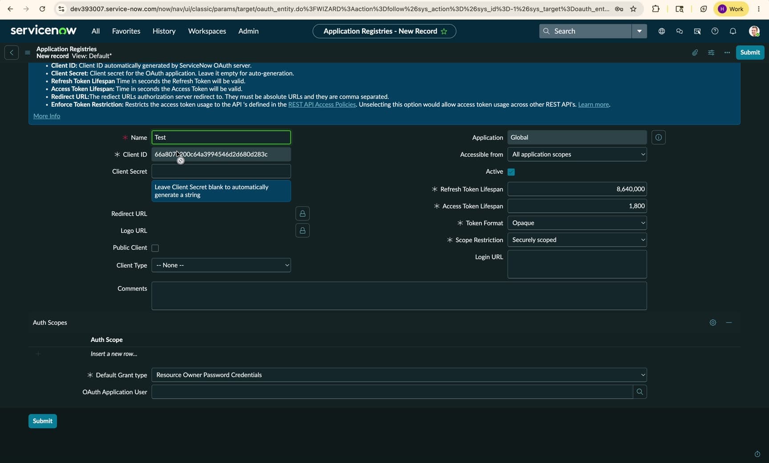This screenshot has width=769, height=463.
Task: Open the Default Grant type dropdown
Action: pos(399,375)
